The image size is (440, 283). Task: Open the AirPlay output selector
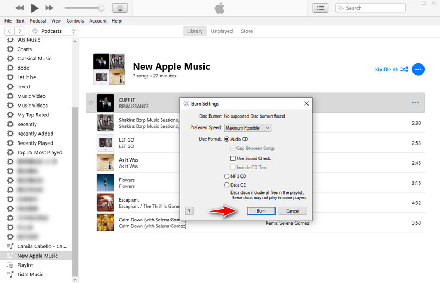click(x=120, y=8)
